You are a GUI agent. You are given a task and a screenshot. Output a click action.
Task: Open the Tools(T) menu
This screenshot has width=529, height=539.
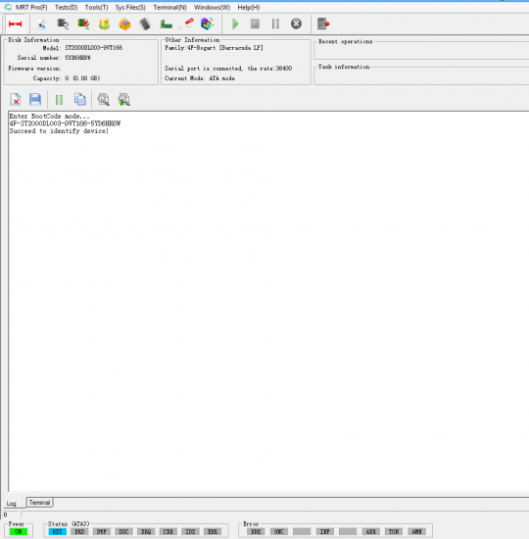[96, 7]
